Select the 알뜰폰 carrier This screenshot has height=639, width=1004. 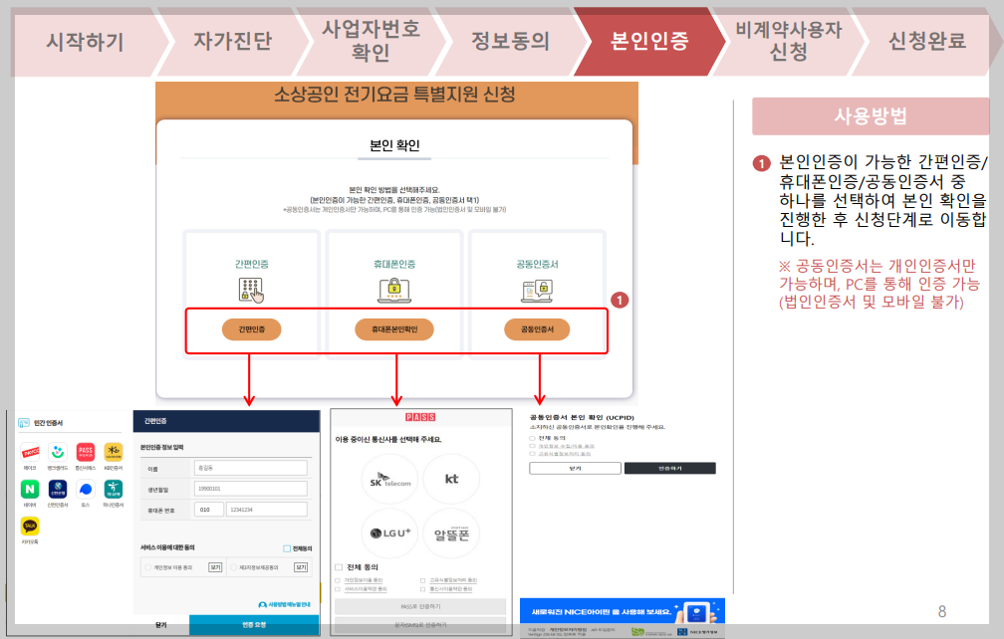[451, 533]
